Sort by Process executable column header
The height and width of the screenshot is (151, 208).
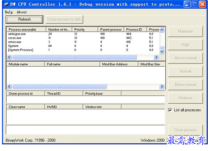26,30
